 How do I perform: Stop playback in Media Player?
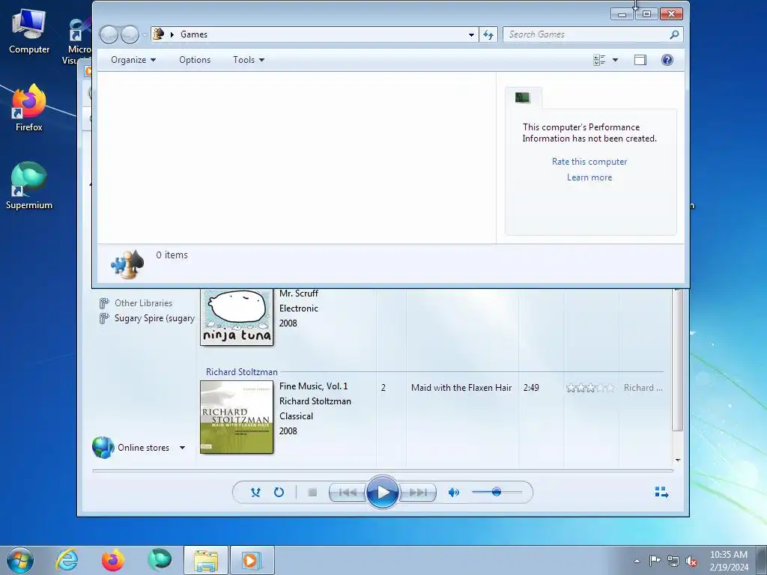tap(312, 493)
